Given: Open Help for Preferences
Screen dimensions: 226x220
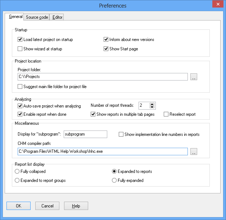Looking at the screenshot, I should (x=76, y=206).
